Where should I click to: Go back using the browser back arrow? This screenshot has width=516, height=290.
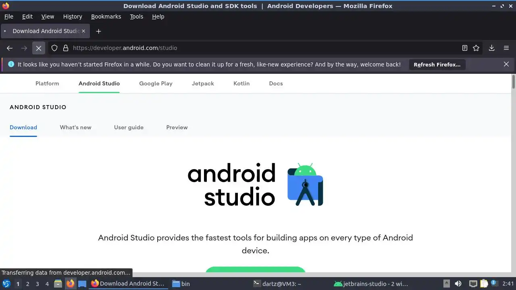tap(10, 48)
